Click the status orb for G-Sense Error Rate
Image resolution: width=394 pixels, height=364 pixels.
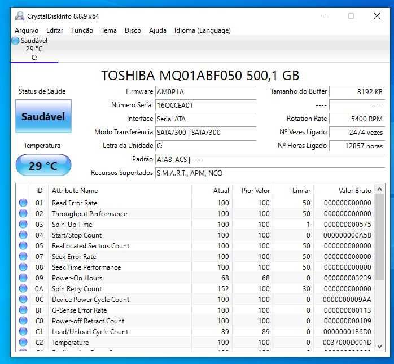23,310
